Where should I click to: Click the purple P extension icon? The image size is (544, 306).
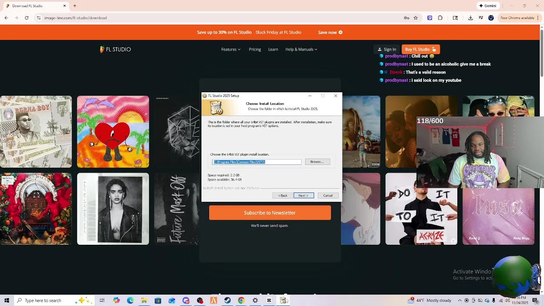point(430,18)
